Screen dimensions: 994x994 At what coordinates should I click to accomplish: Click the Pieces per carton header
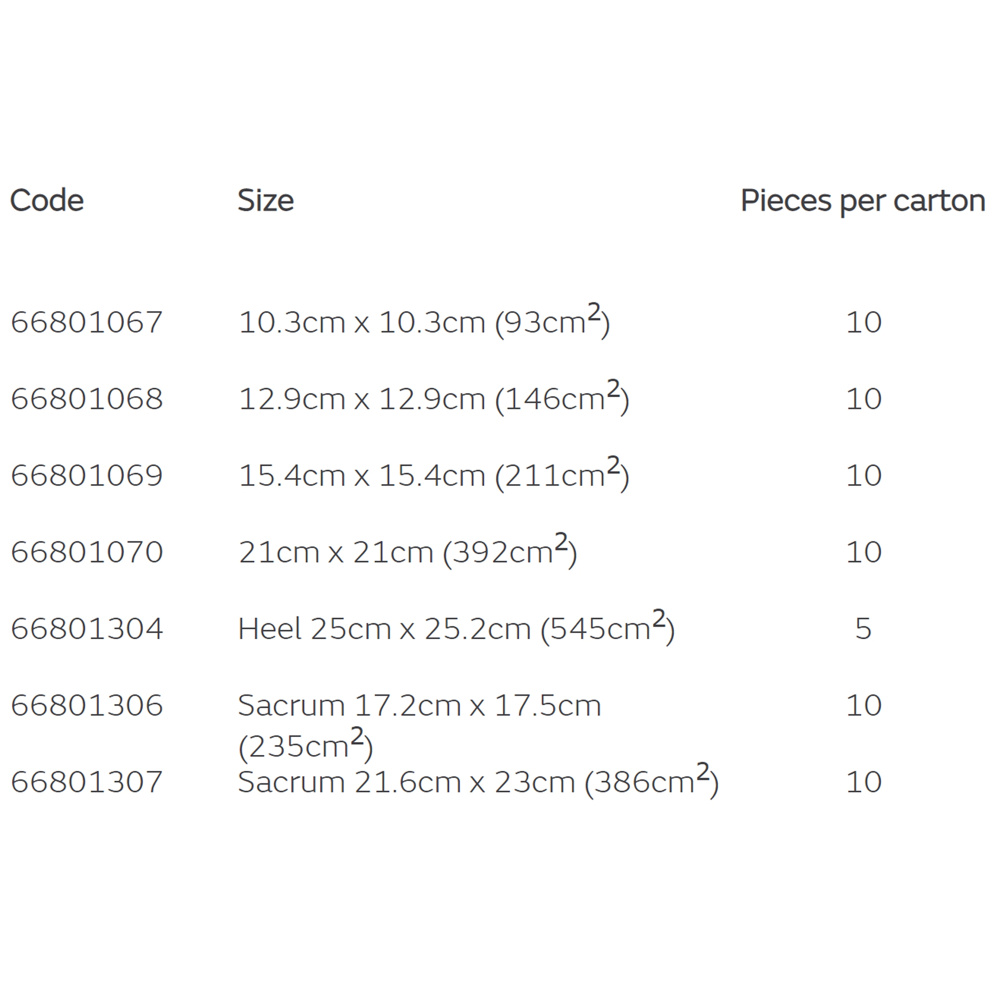point(863,201)
